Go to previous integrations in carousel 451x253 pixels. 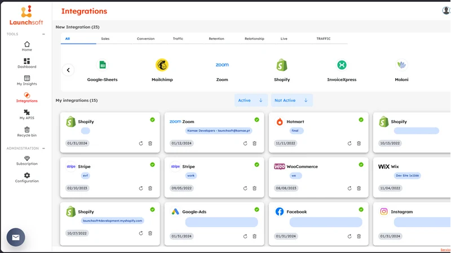pos(68,70)
